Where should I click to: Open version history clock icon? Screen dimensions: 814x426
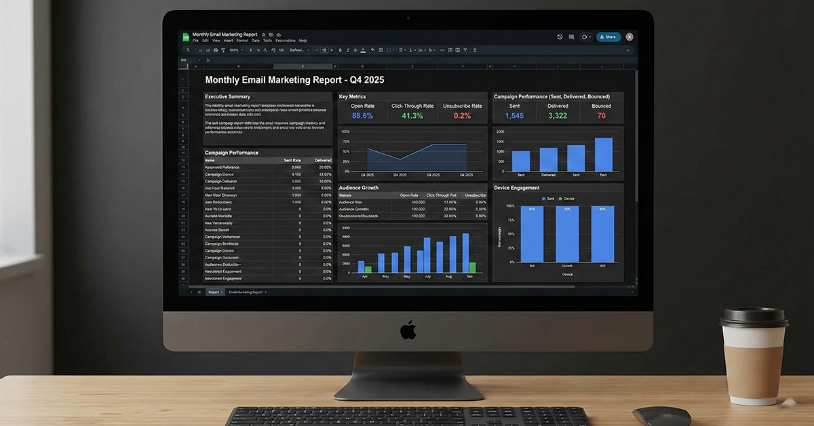(x=560, y=37)
